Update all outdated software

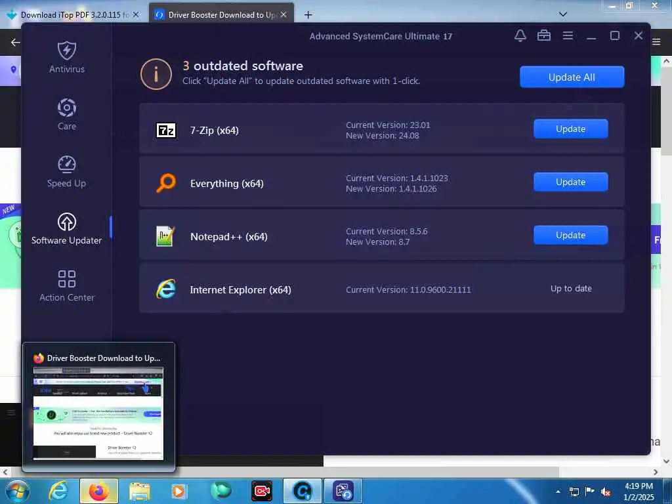[572, 77]
